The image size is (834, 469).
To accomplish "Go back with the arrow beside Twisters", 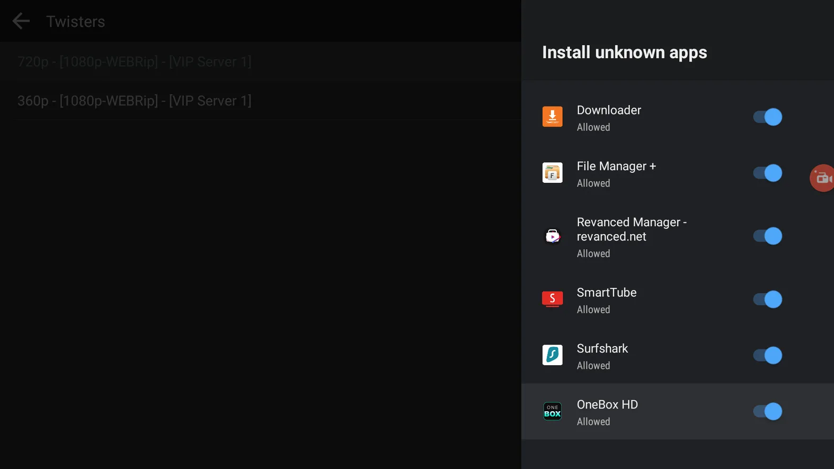I will tap(21, 21).
